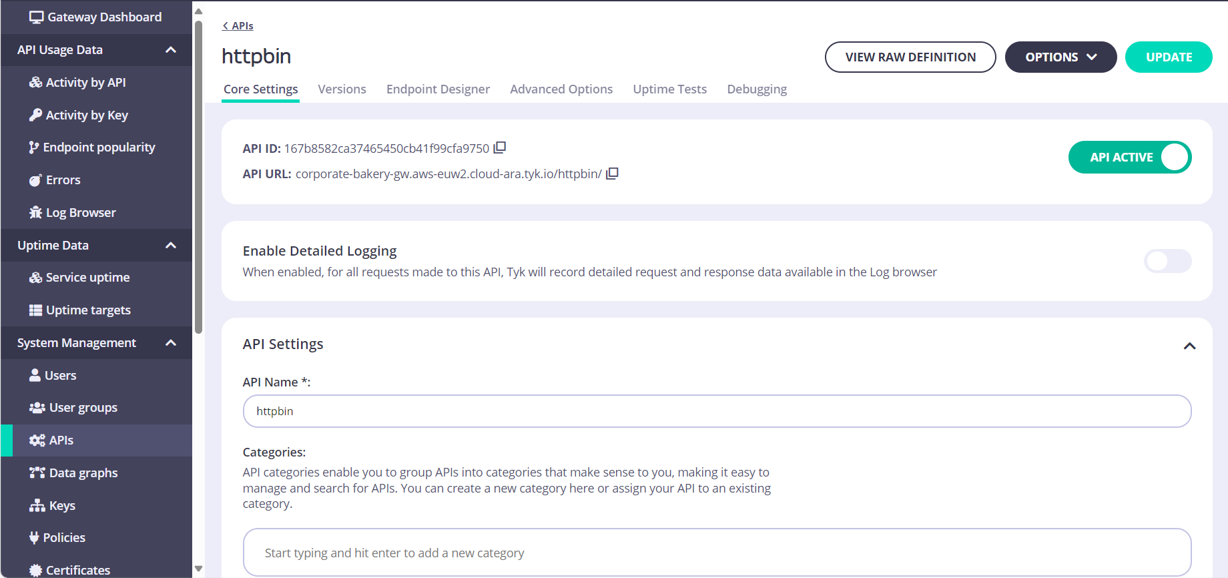The image size is (1228, 578).
Task: Copy the API URL to clipboard
Action: click(x=612, y=174)
